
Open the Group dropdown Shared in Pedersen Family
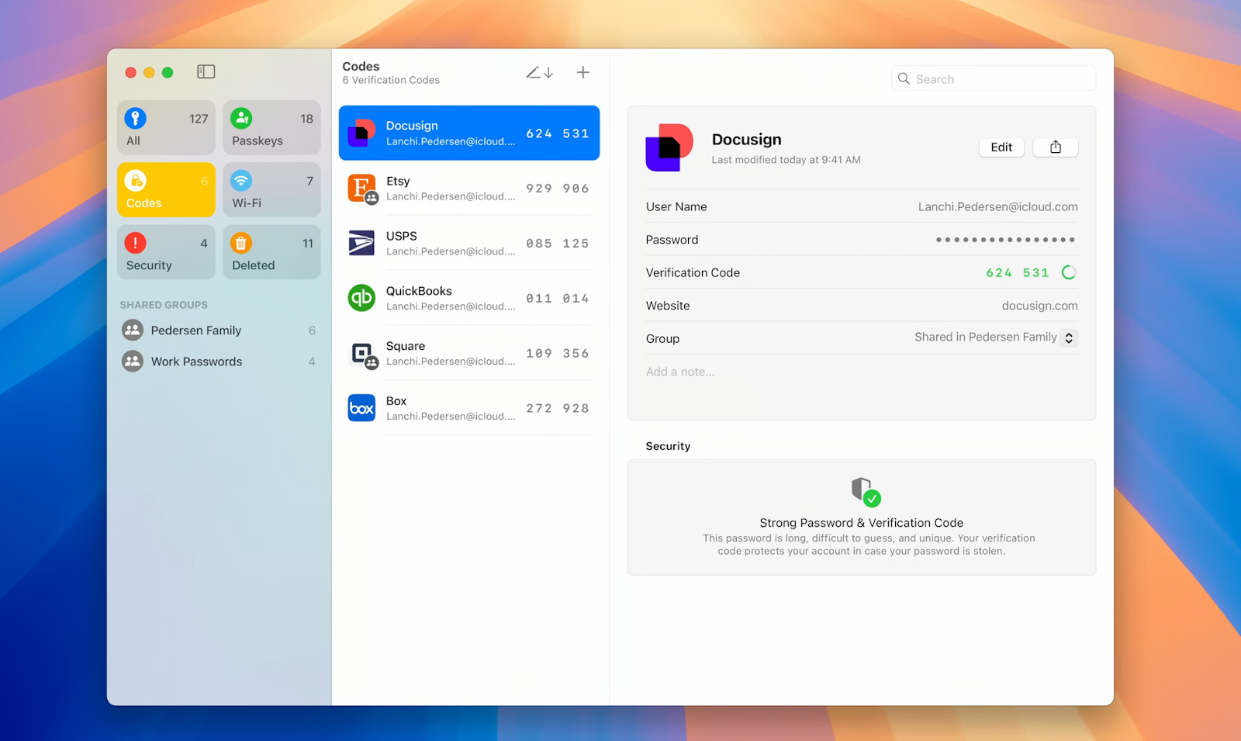tap(995, 338)
